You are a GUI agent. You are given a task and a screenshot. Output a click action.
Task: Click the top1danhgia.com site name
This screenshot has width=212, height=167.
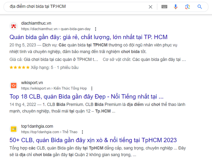37,126
